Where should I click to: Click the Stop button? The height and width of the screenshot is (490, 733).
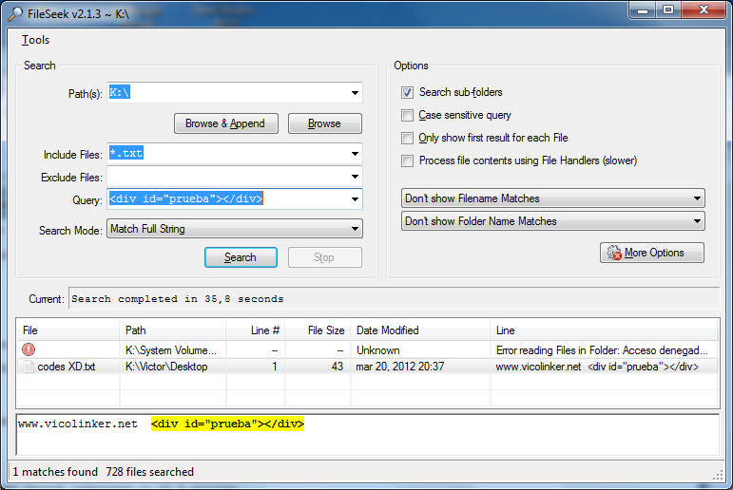tap(325, 257)
